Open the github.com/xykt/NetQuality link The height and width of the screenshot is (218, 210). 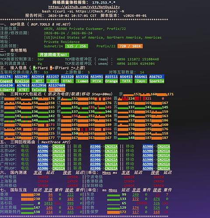84,7
